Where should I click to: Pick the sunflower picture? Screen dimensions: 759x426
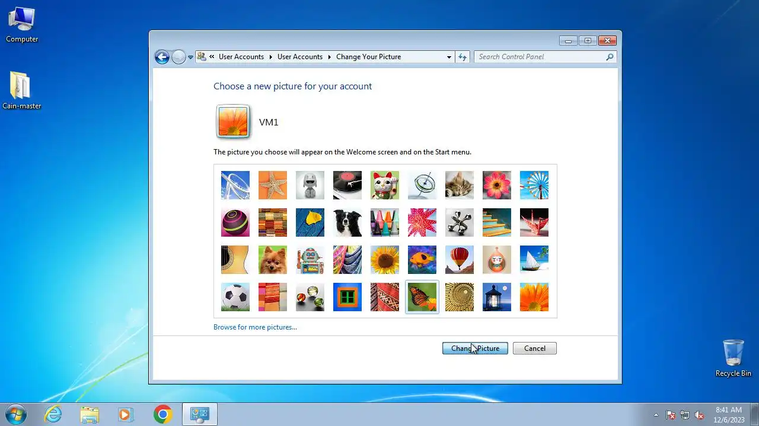pyautogui.click(x=385, y=260)
